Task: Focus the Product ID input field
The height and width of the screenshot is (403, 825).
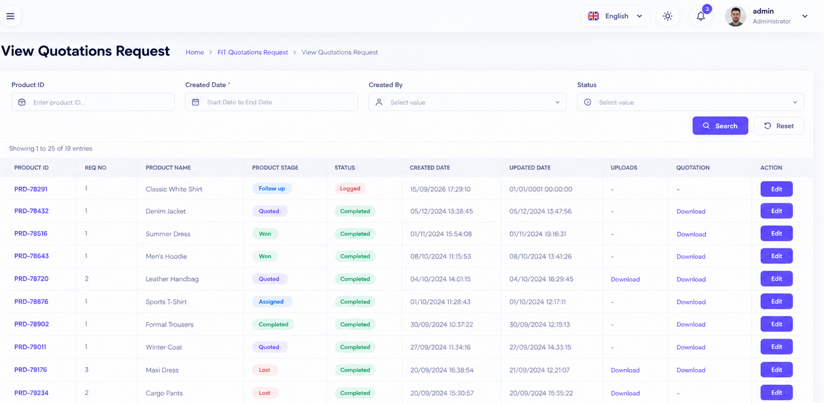Action: (x=93, y=102)
